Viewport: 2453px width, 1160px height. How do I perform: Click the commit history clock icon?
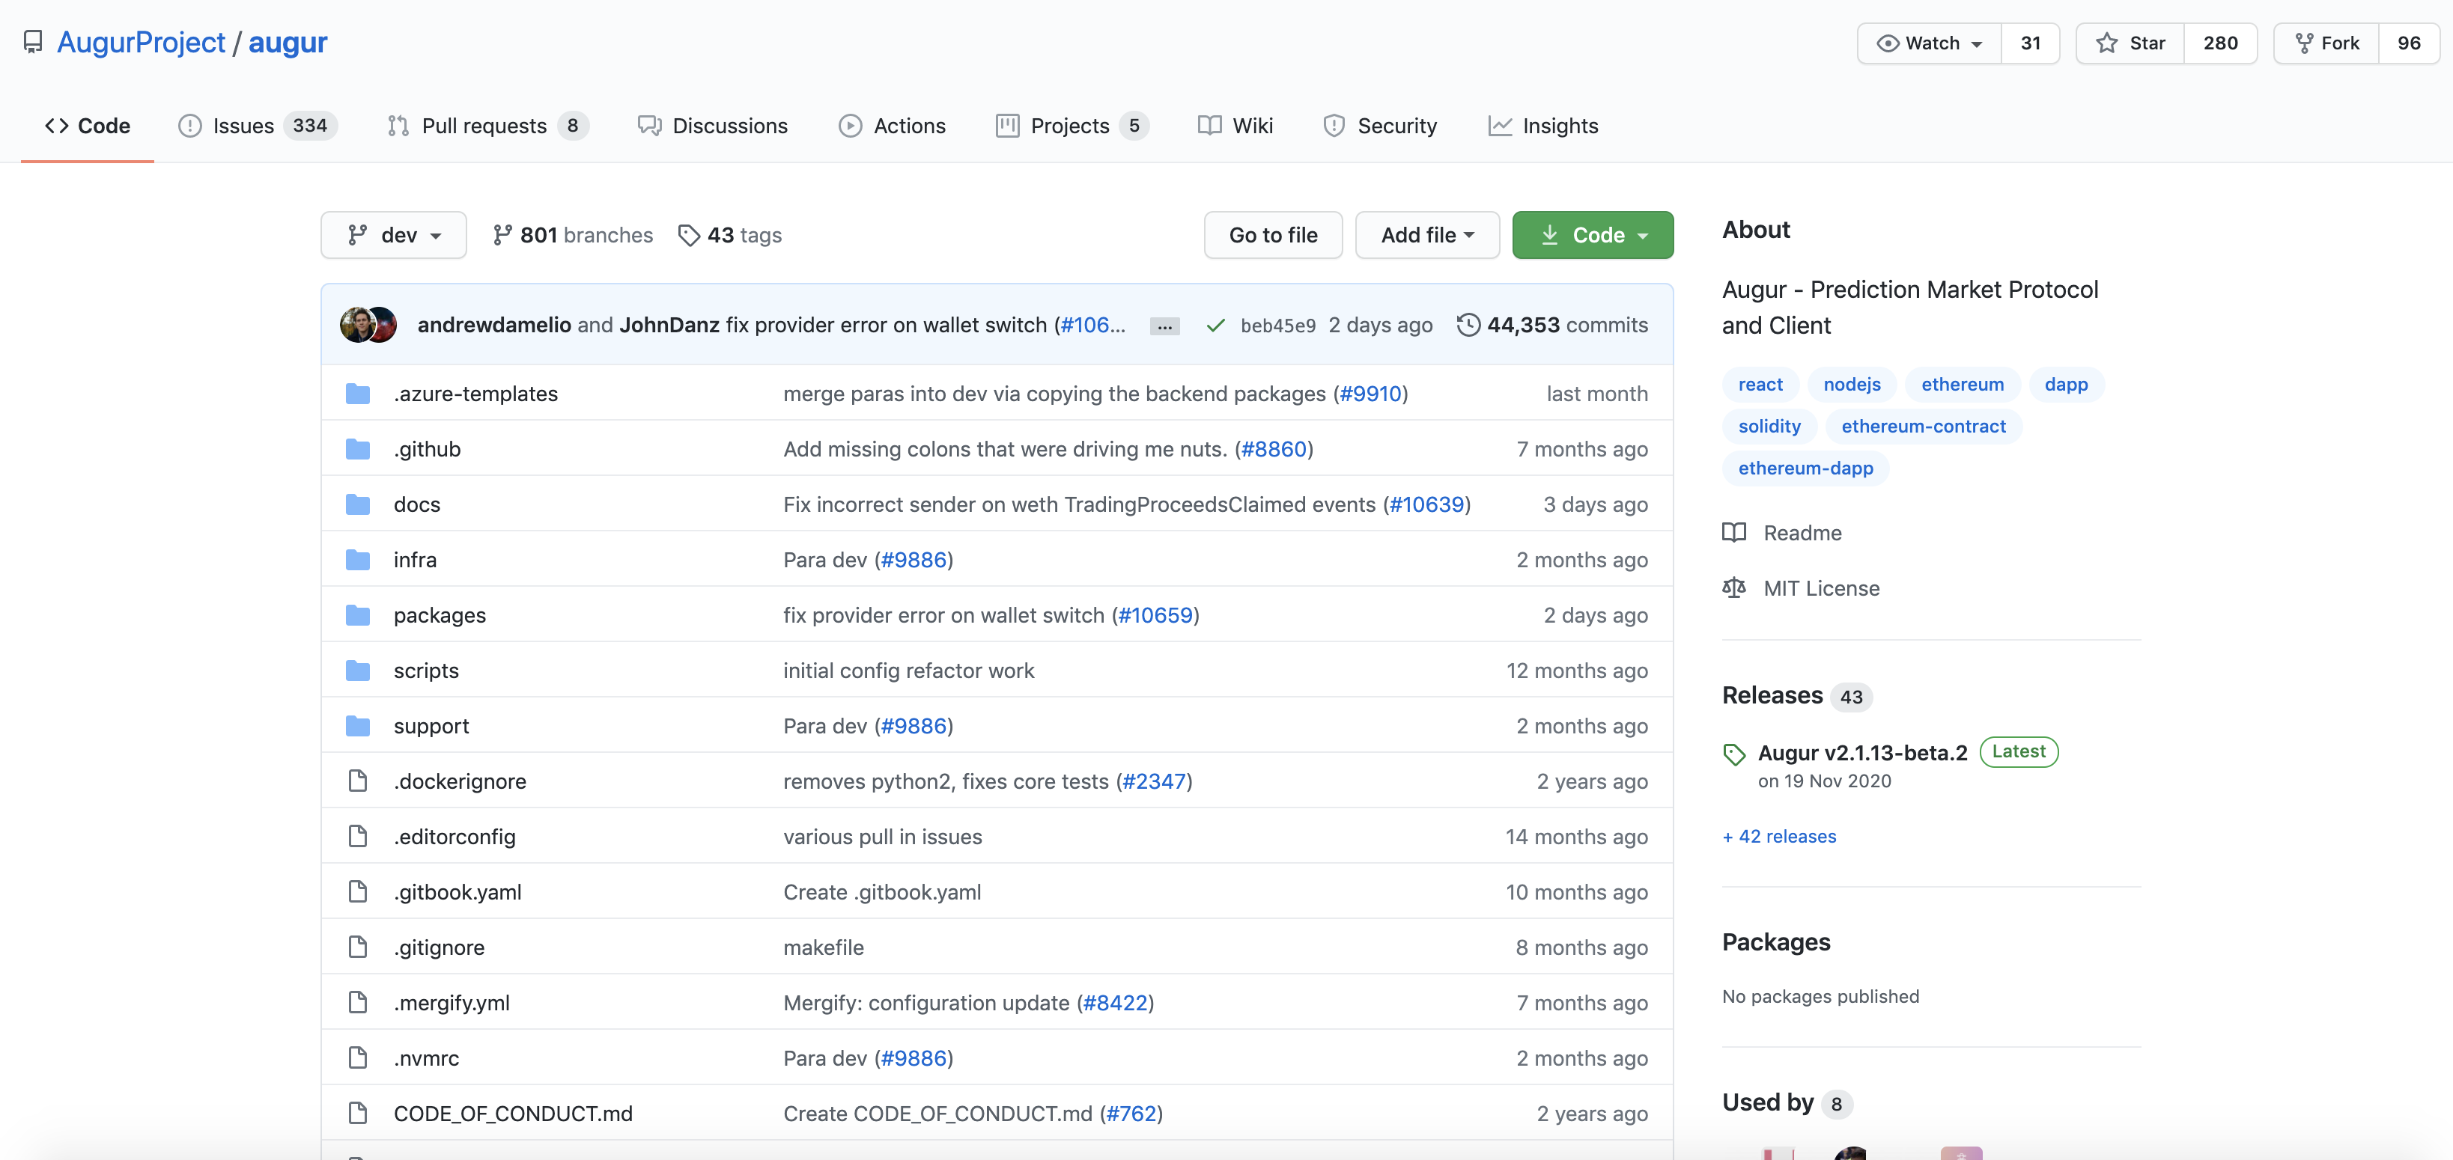(1468, 325)
